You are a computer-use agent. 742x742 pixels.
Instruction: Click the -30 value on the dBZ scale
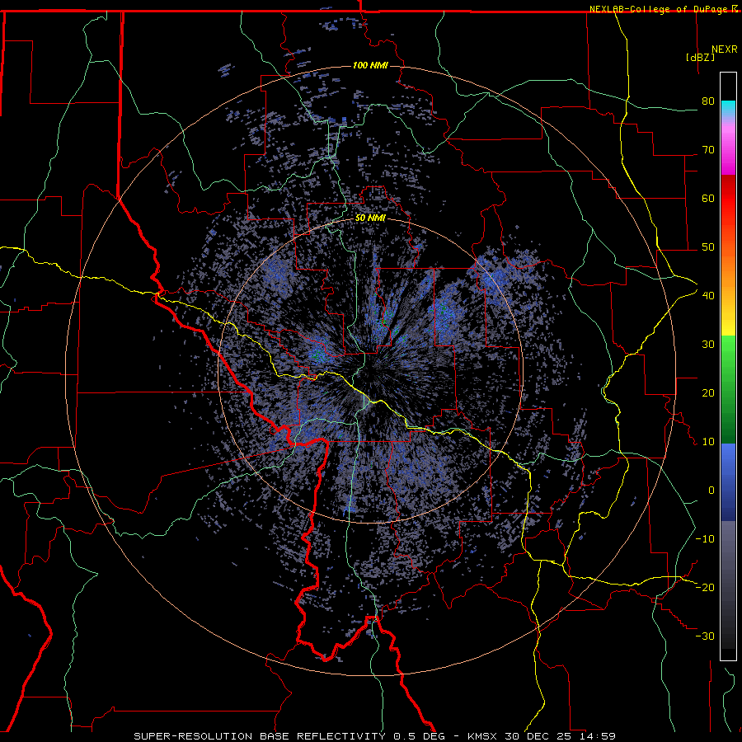click(705, 636)
